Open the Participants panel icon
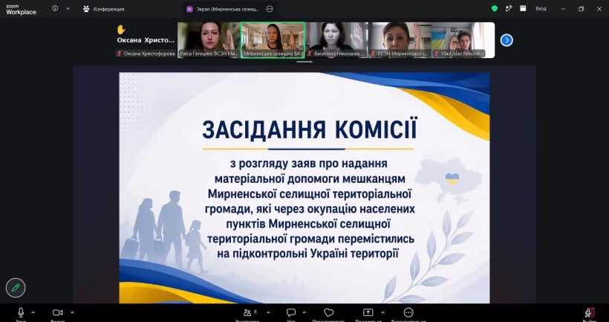Screen dimensions: 609x322 (x=247, y=312)
